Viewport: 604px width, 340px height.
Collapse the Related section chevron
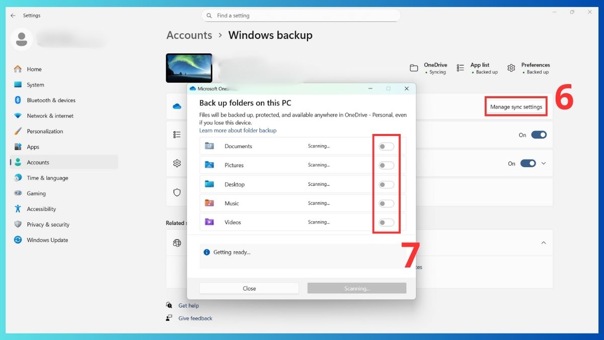click(x=544, y=243)
